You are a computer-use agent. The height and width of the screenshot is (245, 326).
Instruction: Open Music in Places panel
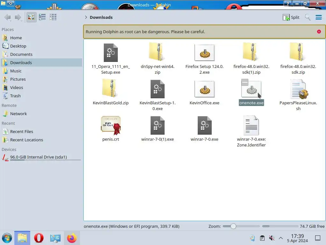[x=41, y=71]
